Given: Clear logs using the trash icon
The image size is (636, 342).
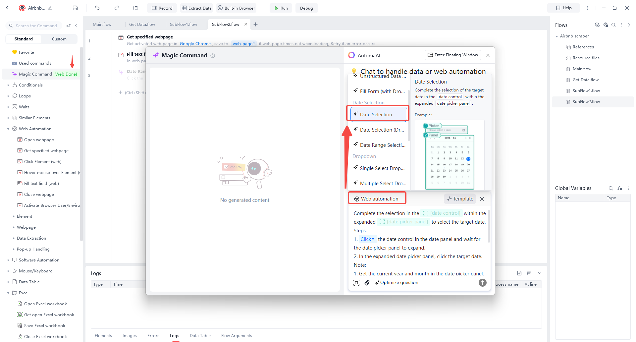Looking at the screenshot, I should click(x=529, y=273).
